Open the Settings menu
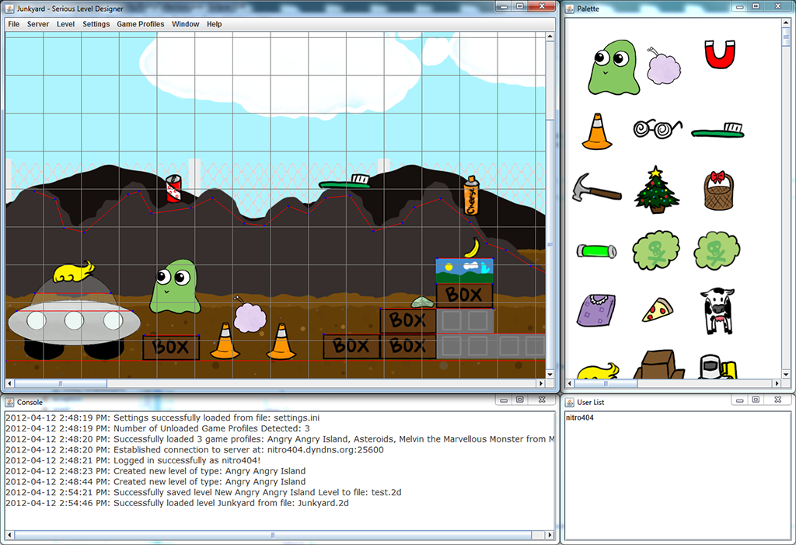The image size is (796, 545). tap(96, 24)
